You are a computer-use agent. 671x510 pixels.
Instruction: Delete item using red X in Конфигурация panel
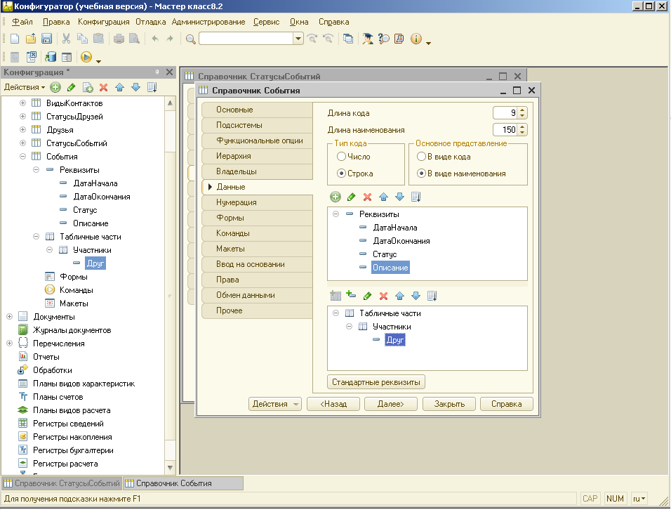pos(103,87)
